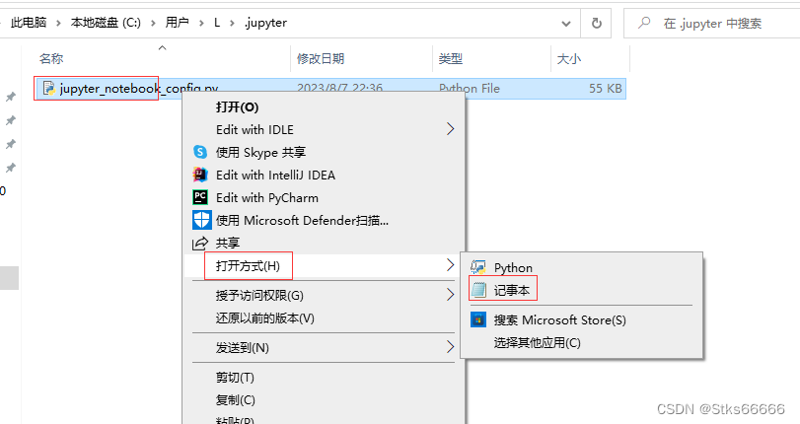Click the Notepad icon beside 记事本
Image resolution: width=800 pixels, height=424 pixels.
478,290
